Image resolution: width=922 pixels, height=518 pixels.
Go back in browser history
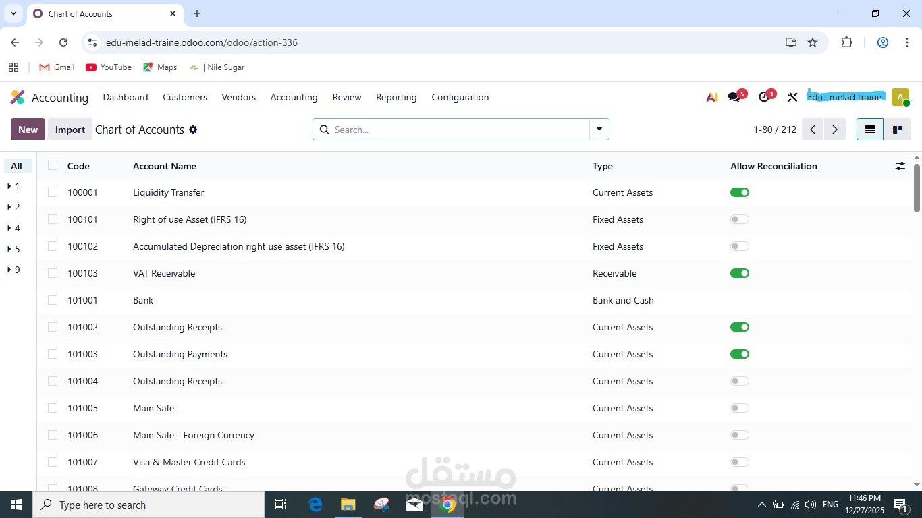pos(15,42)
